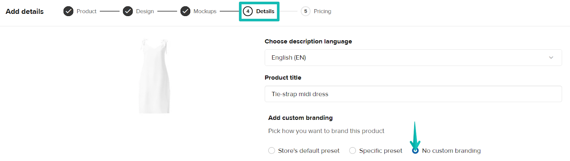This screenshot has width=570, height=161.
Task: Click the 'Add details' page heading
Action: coord(25,11)
